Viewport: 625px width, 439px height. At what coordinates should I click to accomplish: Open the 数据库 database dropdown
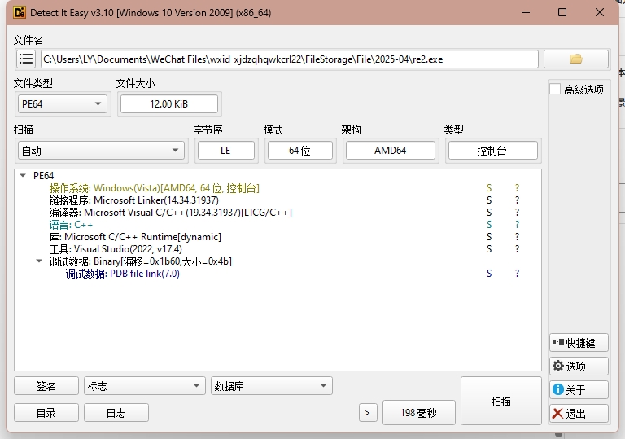point(272,386)
